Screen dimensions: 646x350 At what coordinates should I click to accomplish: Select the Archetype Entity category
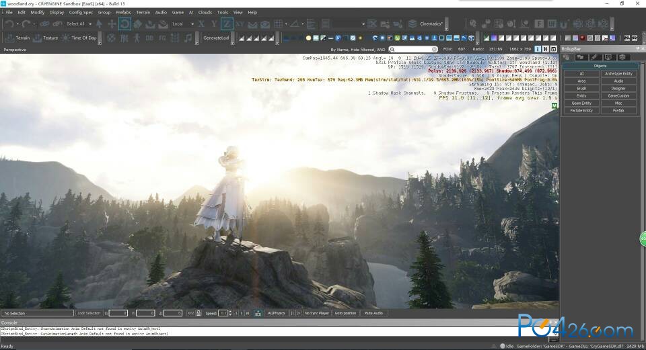618,74
